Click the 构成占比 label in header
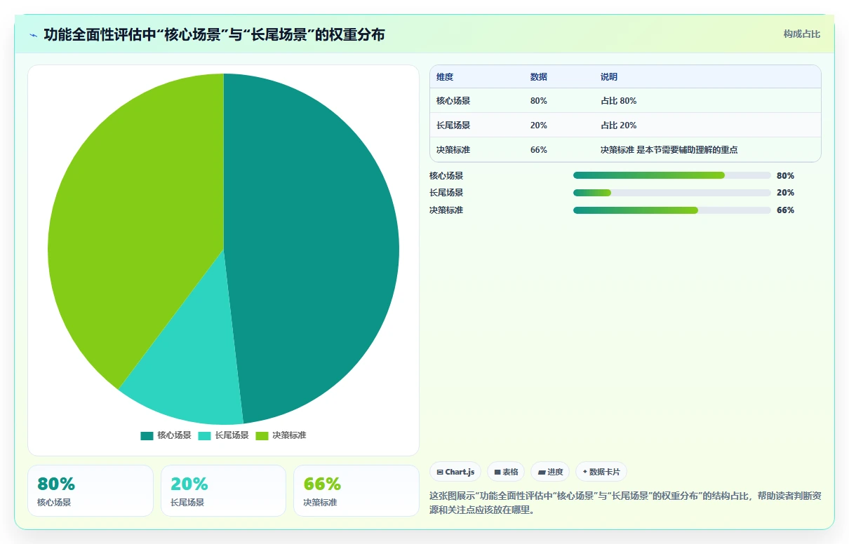849x544 pixels. pos(802,34)
